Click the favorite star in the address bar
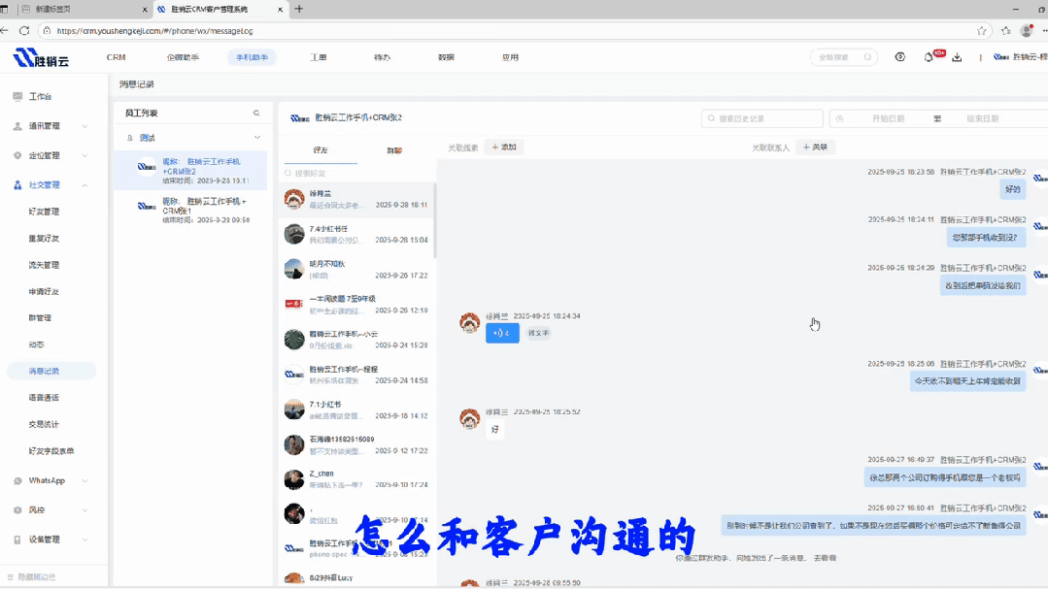The width and height of the screenshot is (1048, 589). tap(981, 31)
